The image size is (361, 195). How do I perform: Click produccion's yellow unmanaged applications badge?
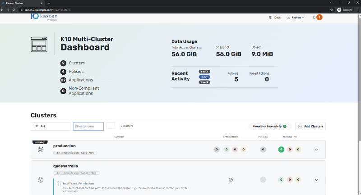pos(244,150)
